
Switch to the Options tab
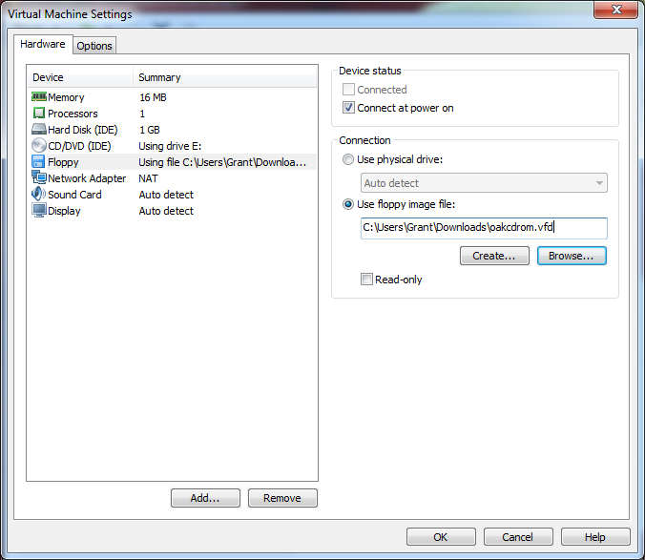point(94,46)
